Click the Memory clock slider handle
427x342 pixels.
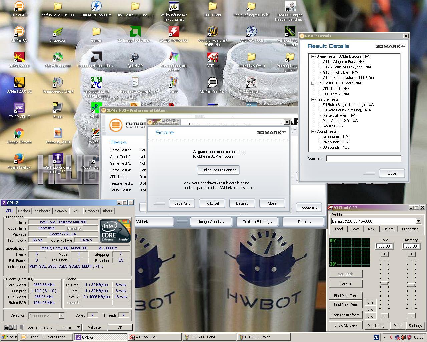411,285
